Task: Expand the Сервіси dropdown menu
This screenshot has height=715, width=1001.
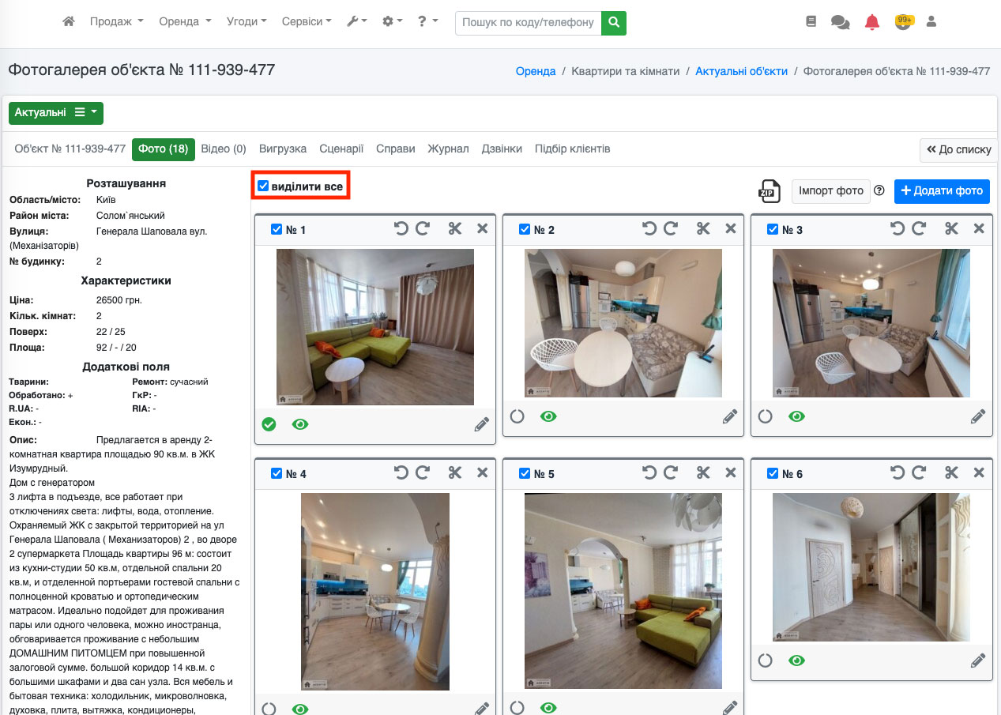Action: click(x=307, y=22)
